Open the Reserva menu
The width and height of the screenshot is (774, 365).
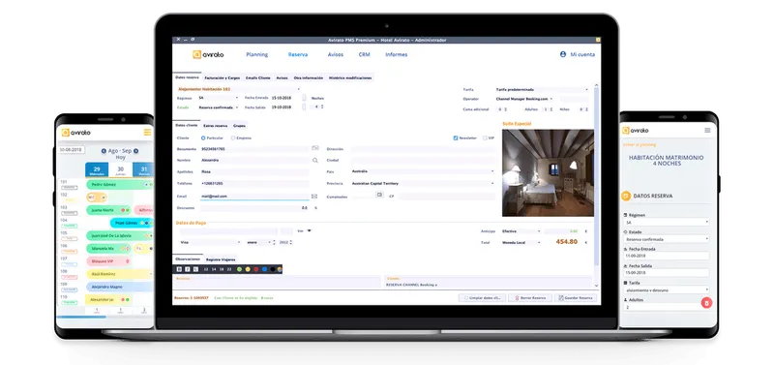[x=298, y=55]
